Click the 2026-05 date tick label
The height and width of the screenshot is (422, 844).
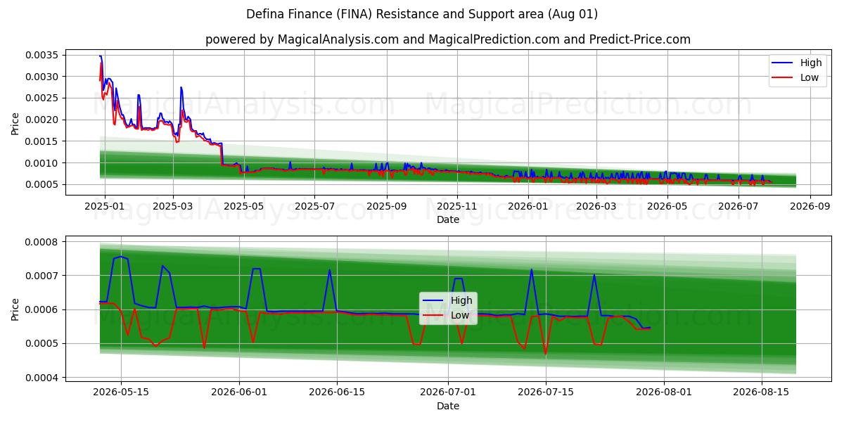point(667,206)
